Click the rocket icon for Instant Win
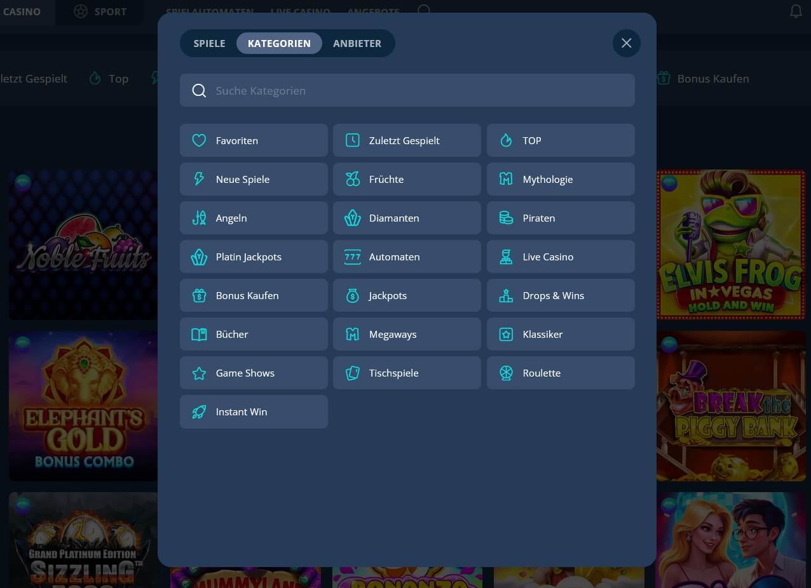 [199, 411]
